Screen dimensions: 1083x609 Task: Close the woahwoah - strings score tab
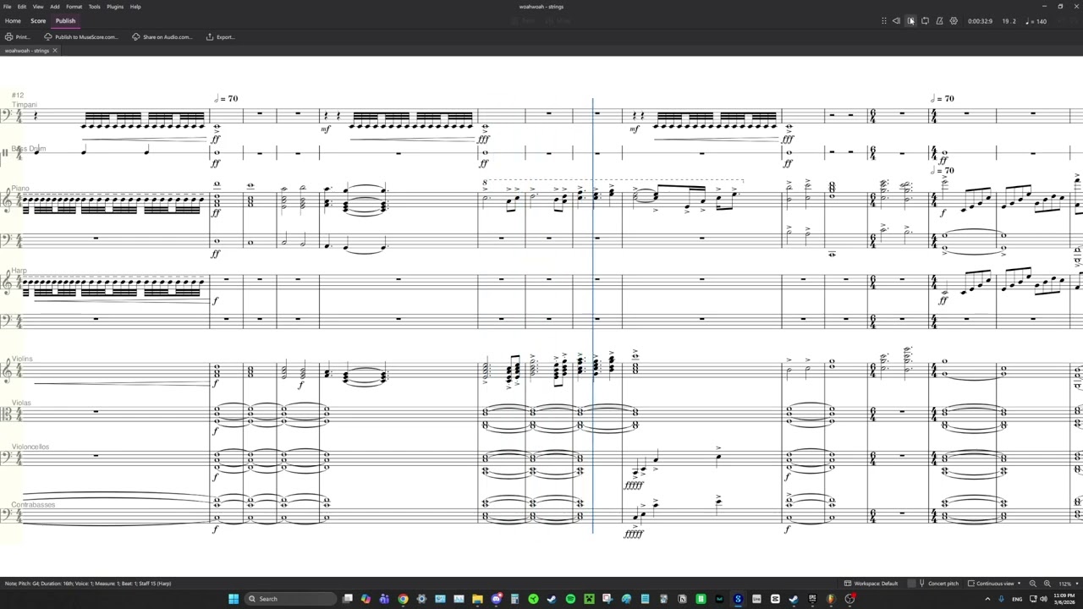tap(55, 51)
